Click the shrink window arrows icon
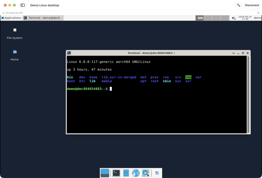 [x=239, y=5]
